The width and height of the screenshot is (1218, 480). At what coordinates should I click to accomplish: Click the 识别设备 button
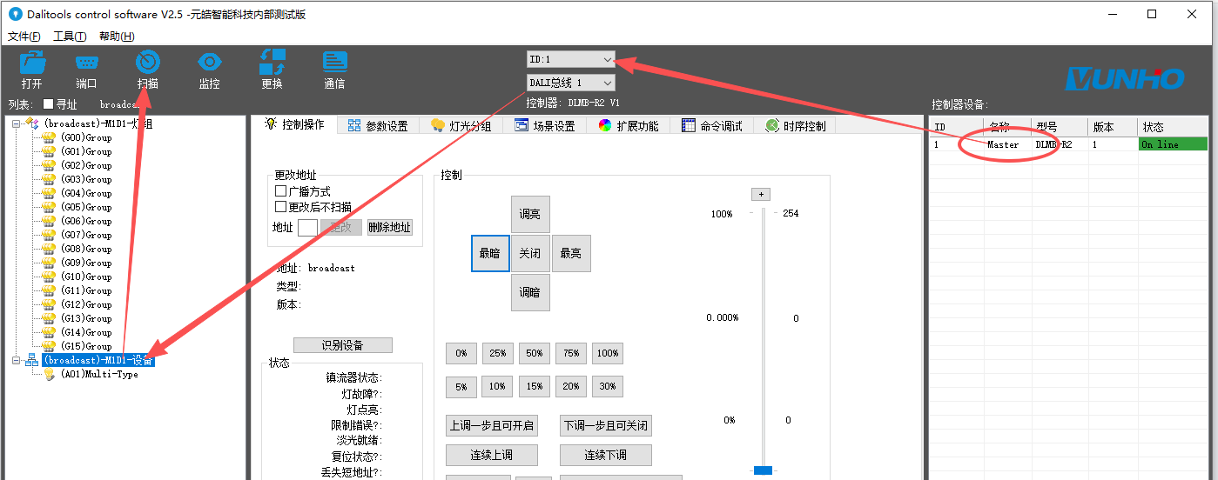[x=343, y=345]
